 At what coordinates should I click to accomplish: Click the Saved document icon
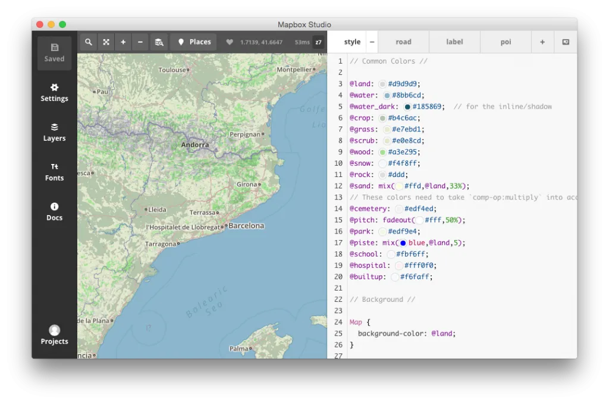click(54, 48)
